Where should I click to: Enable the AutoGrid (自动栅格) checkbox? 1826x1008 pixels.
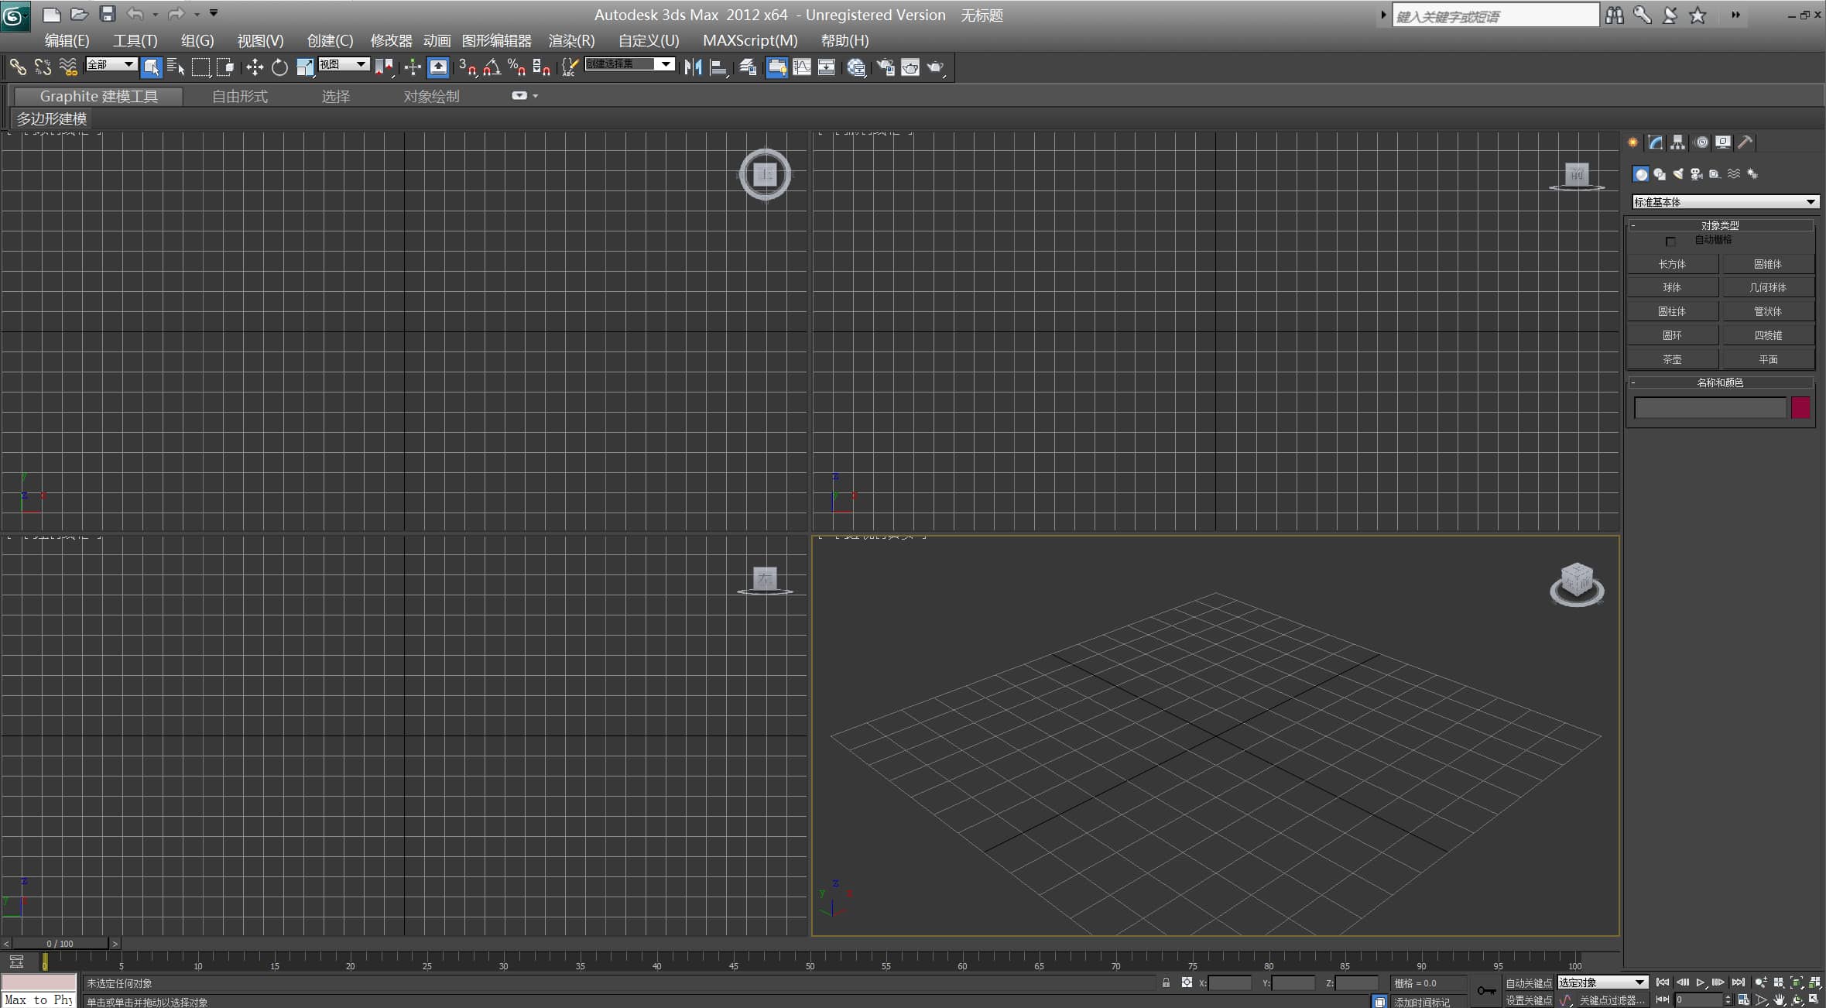(x=1670, y=242)
